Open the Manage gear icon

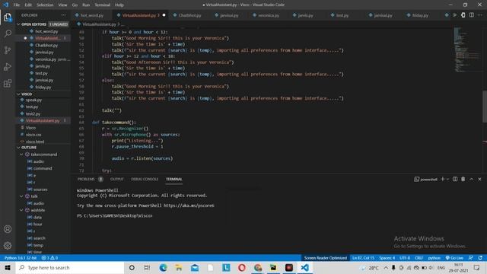8,245
